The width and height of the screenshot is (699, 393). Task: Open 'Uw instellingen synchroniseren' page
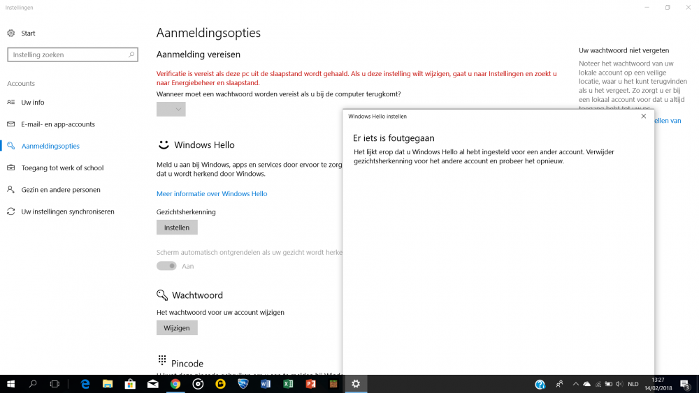click(68, 212)
